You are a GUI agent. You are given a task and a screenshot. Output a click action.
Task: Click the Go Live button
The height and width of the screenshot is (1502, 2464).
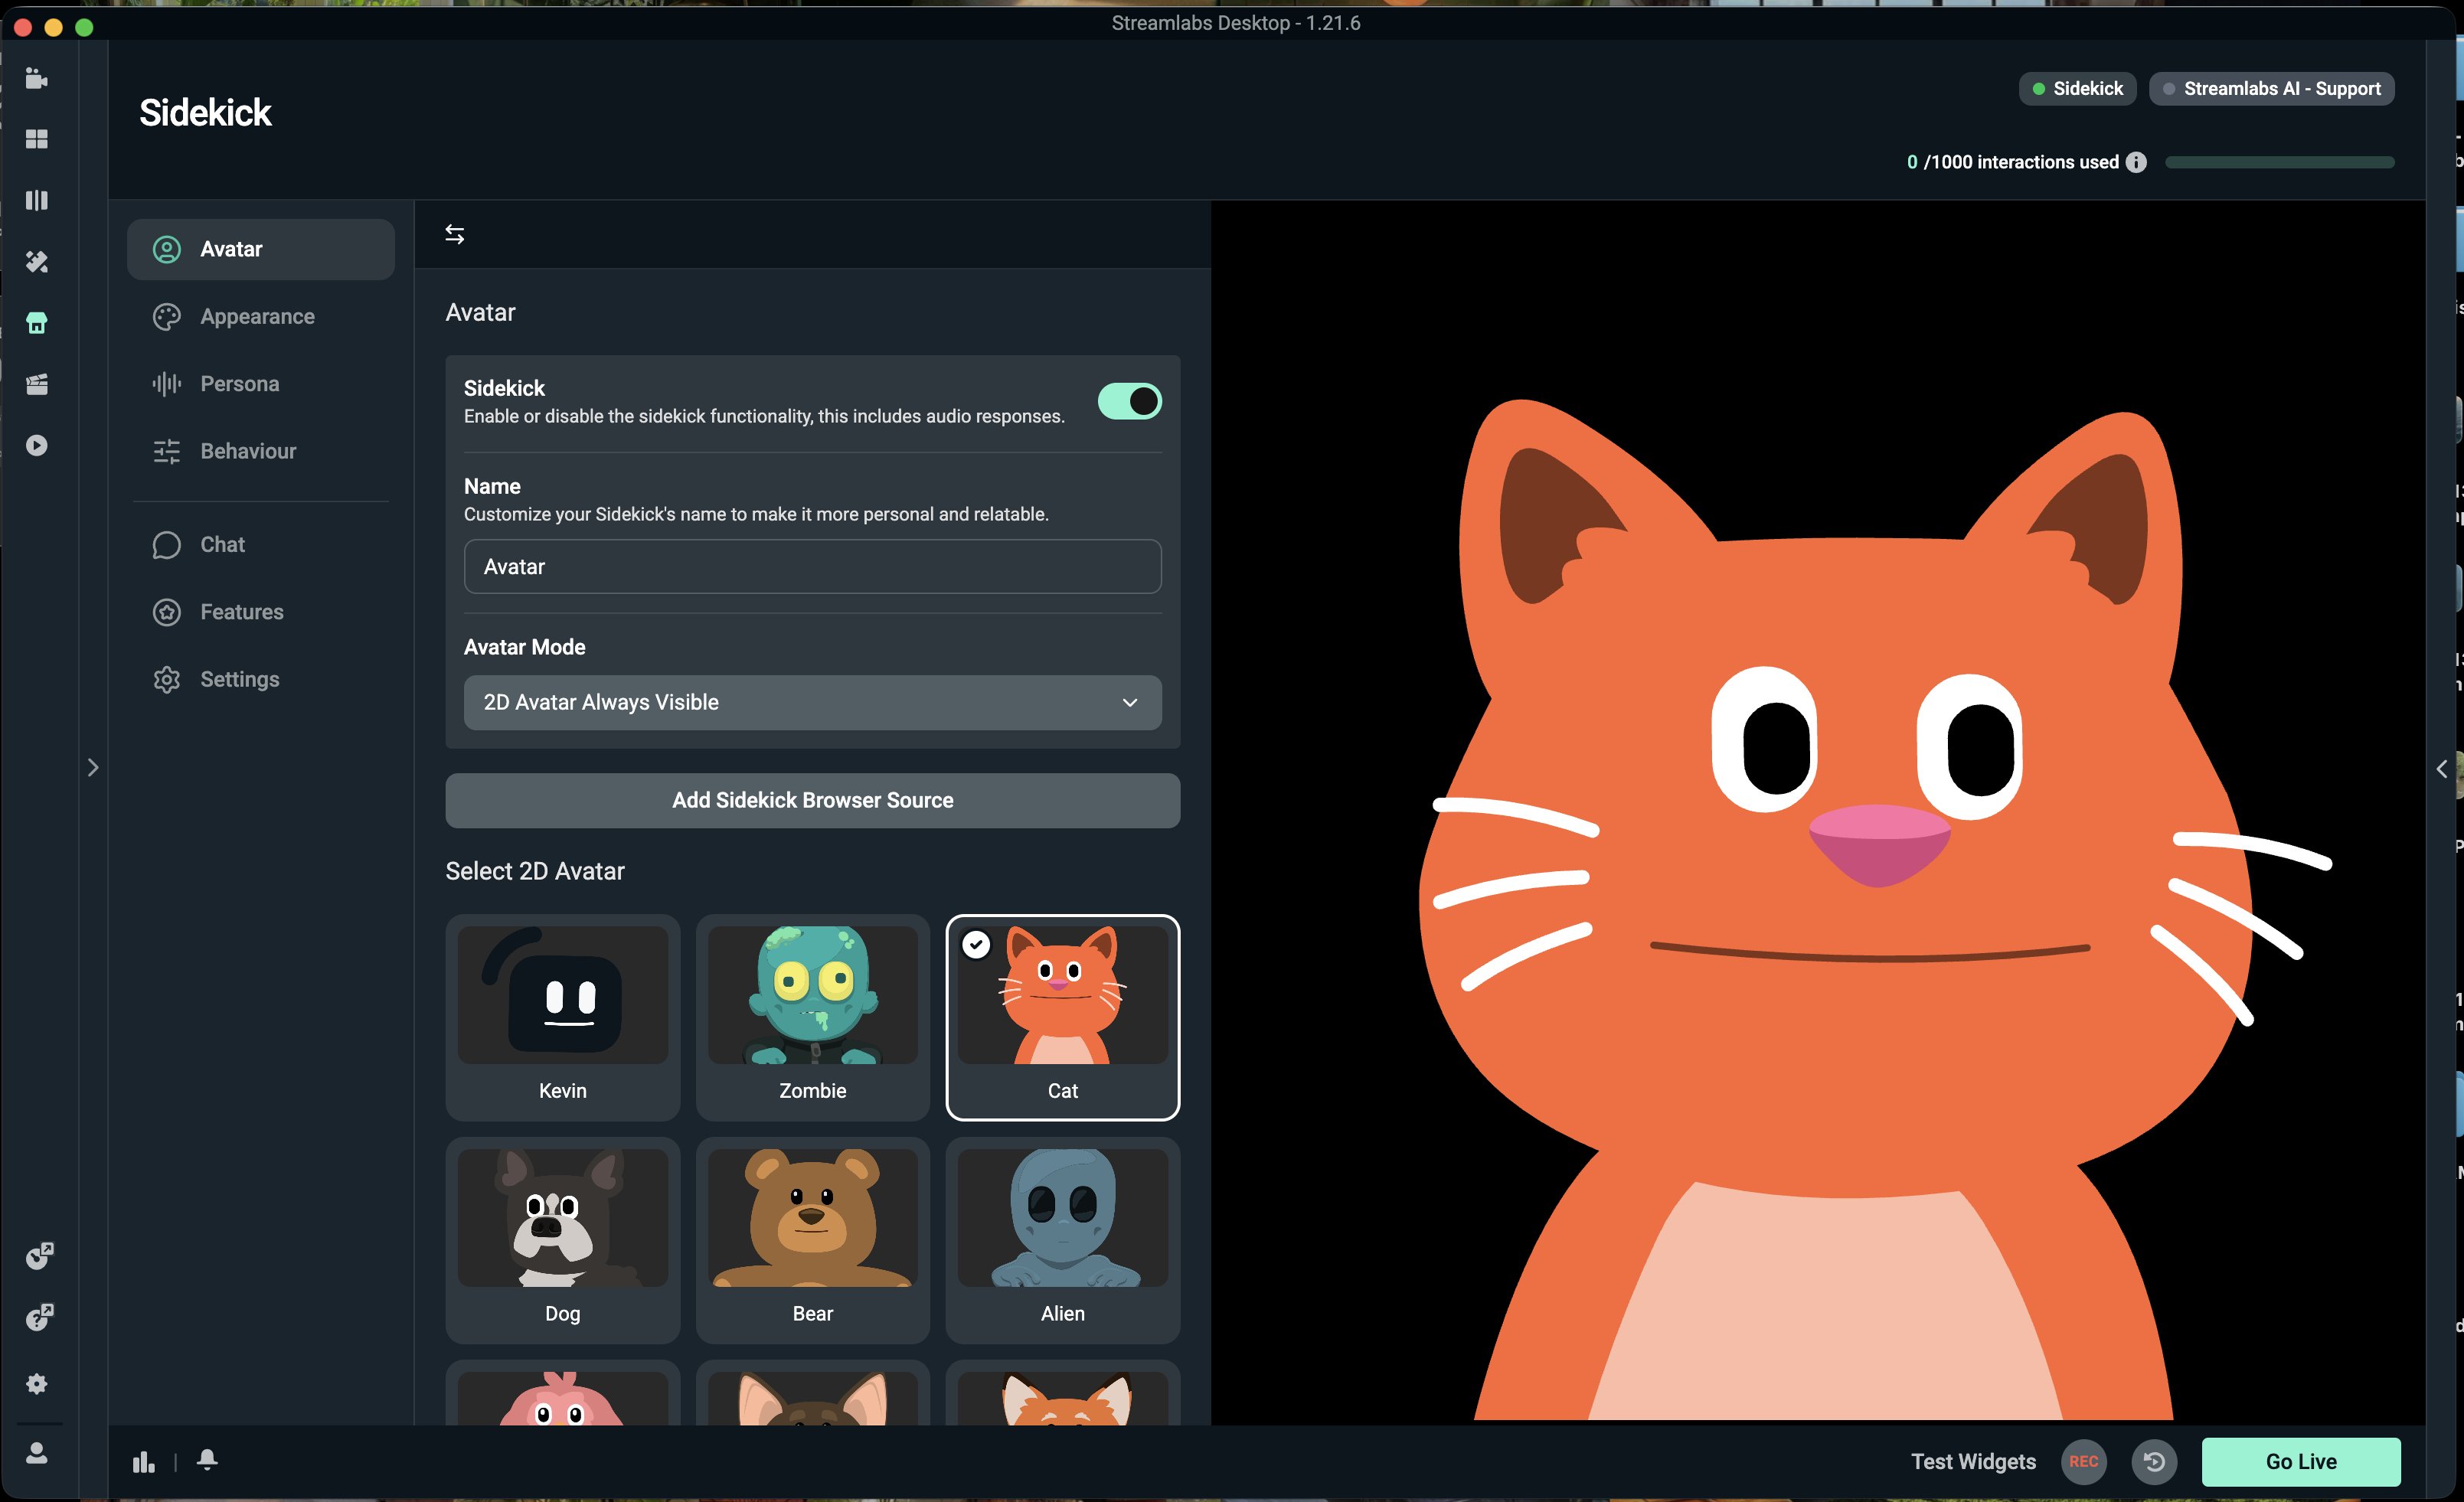coord(2301,1462)
